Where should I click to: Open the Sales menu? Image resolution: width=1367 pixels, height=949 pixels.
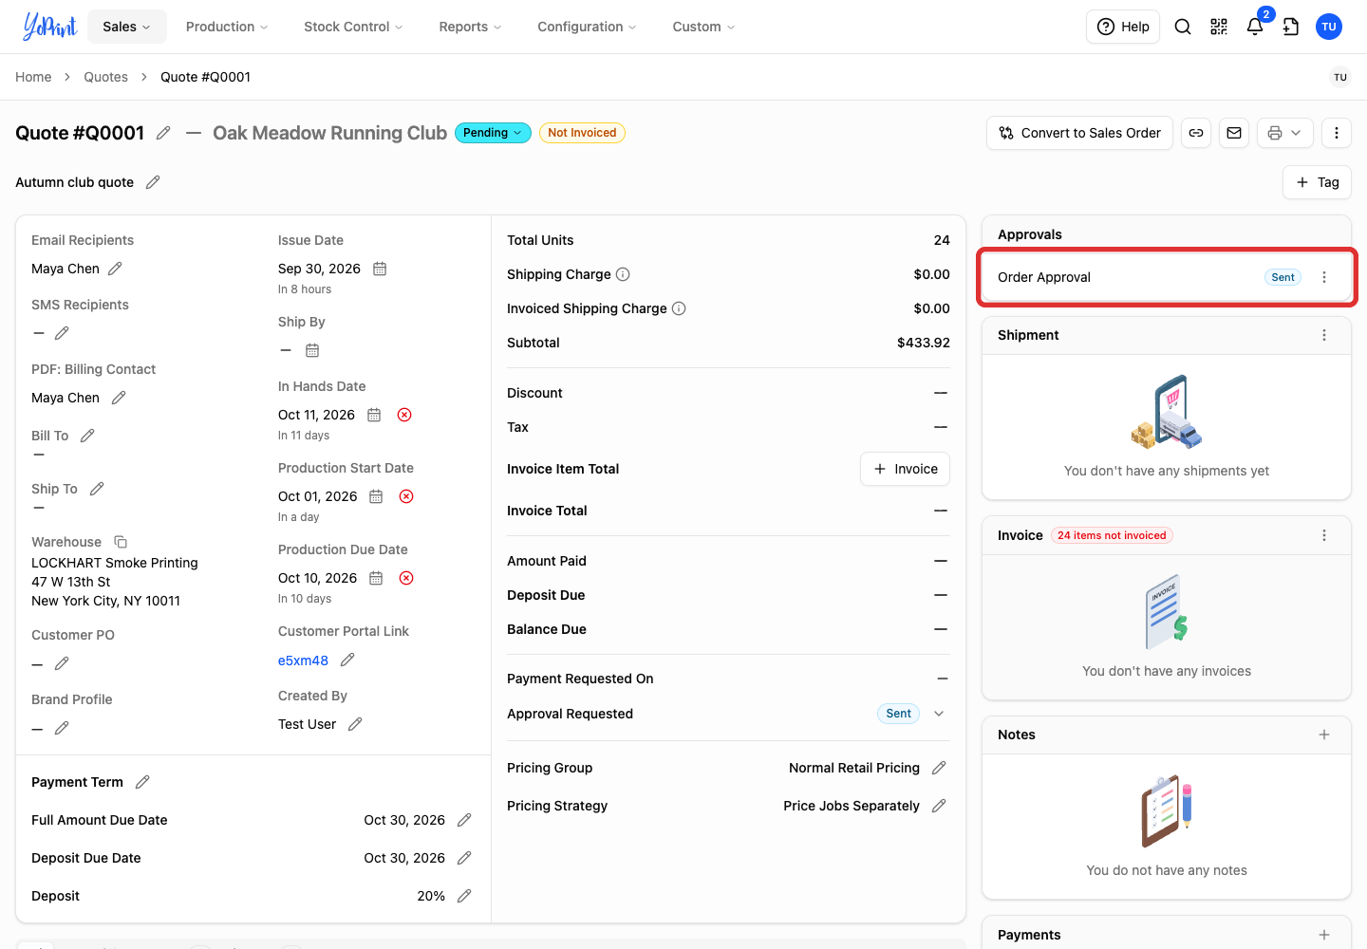[127, 27]
